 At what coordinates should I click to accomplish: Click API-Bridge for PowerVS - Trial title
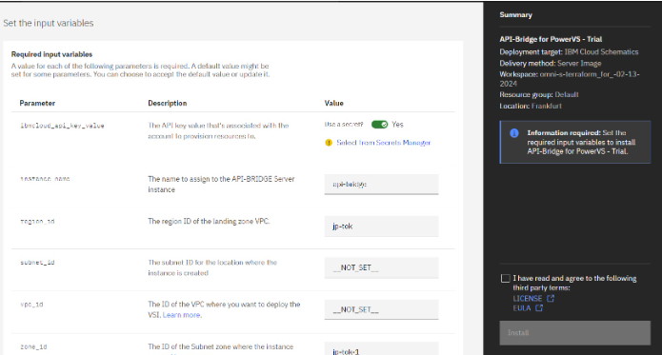pos(551,39)
